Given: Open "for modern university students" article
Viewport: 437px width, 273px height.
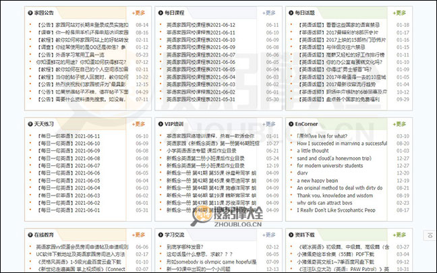Looking at the screenshot, I should [335, 166].
